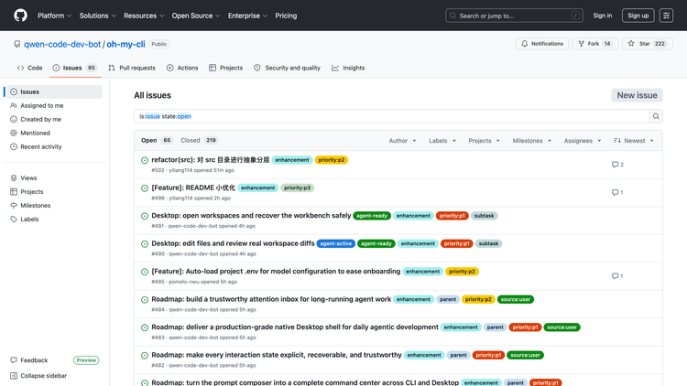The width and height of the screenshot is (687, 386).
Task: Click open-issue icon for Desktop: open workspaces
Action: pos(145,216)
